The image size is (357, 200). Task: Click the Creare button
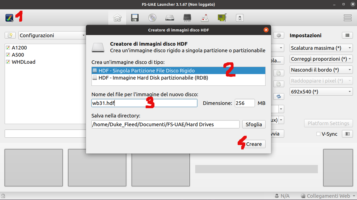254,144
